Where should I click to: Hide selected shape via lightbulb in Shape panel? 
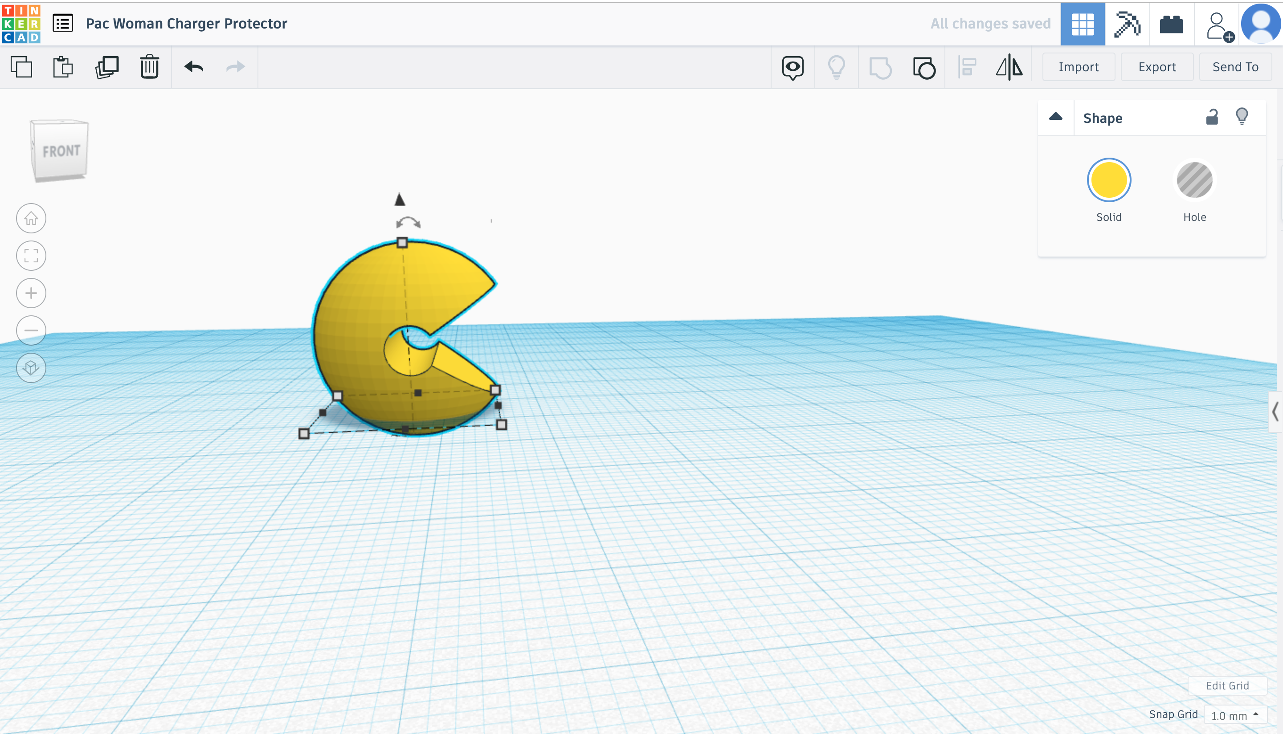point(1242,116)
